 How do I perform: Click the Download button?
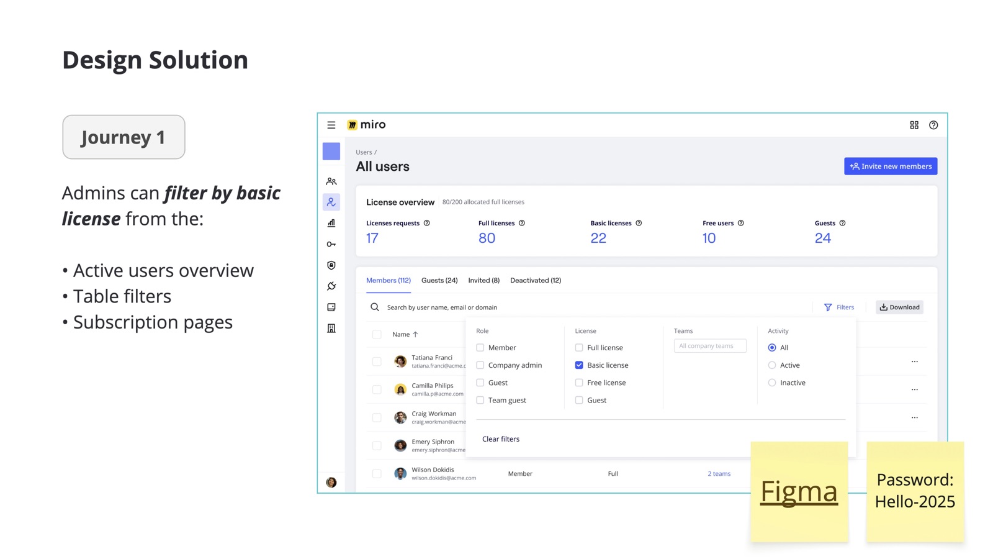pyautogui.click(x=899, y=307)
